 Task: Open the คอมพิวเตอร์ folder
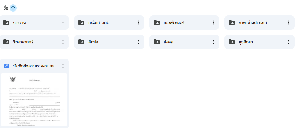(179, 23)
